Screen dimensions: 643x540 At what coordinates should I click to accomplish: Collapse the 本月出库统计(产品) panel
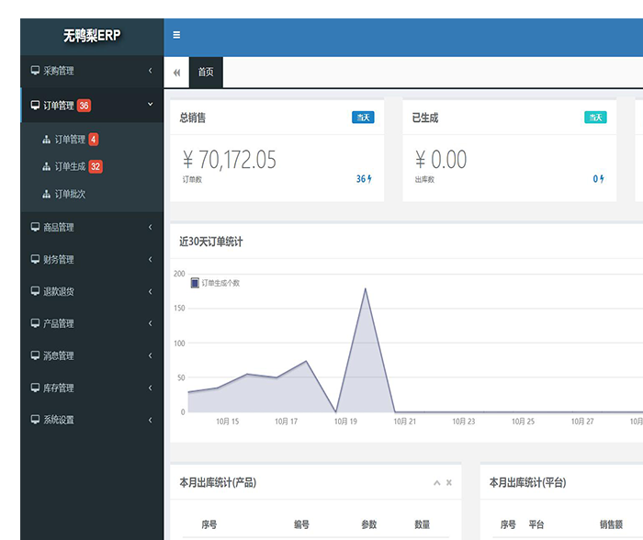(437, 483)
